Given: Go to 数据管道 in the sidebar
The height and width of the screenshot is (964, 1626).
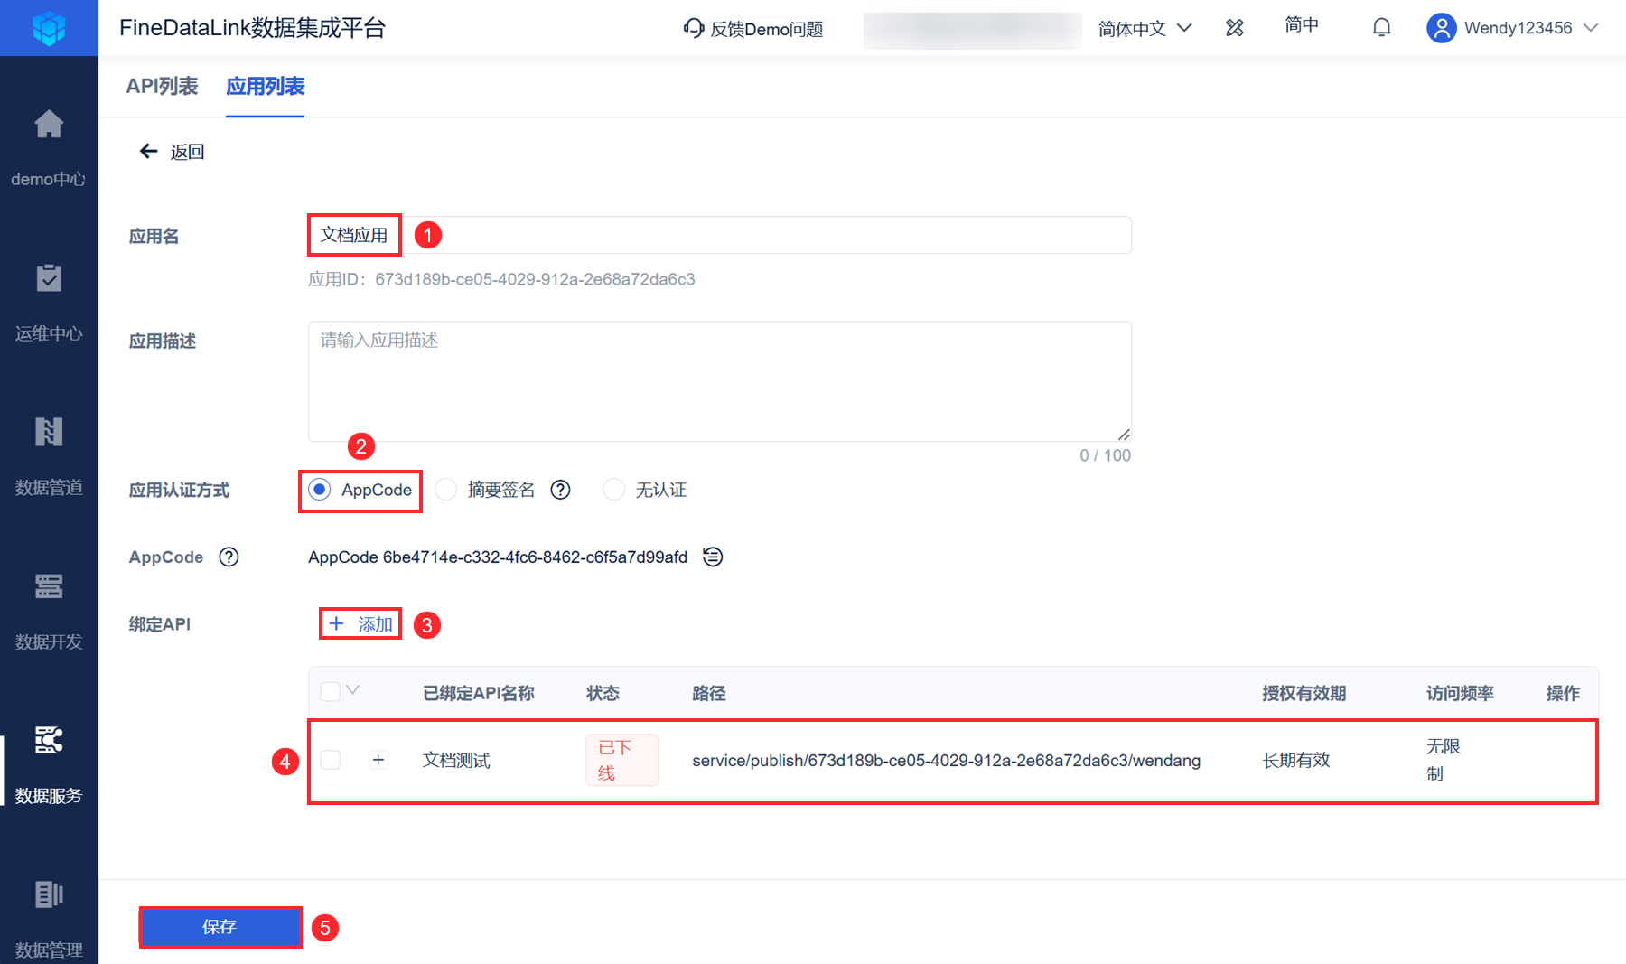Looking at the screenshot, I should (49, 456).
